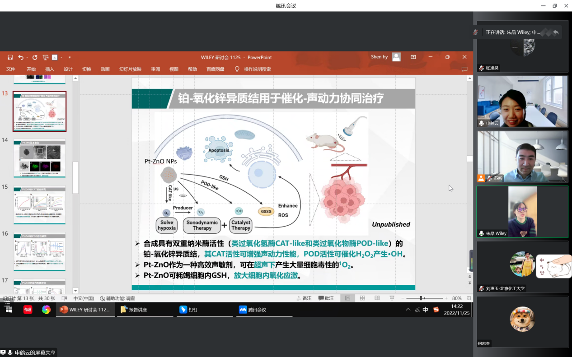Viewport: 572px width, 357px height.
Task: Open 钉钉 from the taskbar
Action: 205,310
